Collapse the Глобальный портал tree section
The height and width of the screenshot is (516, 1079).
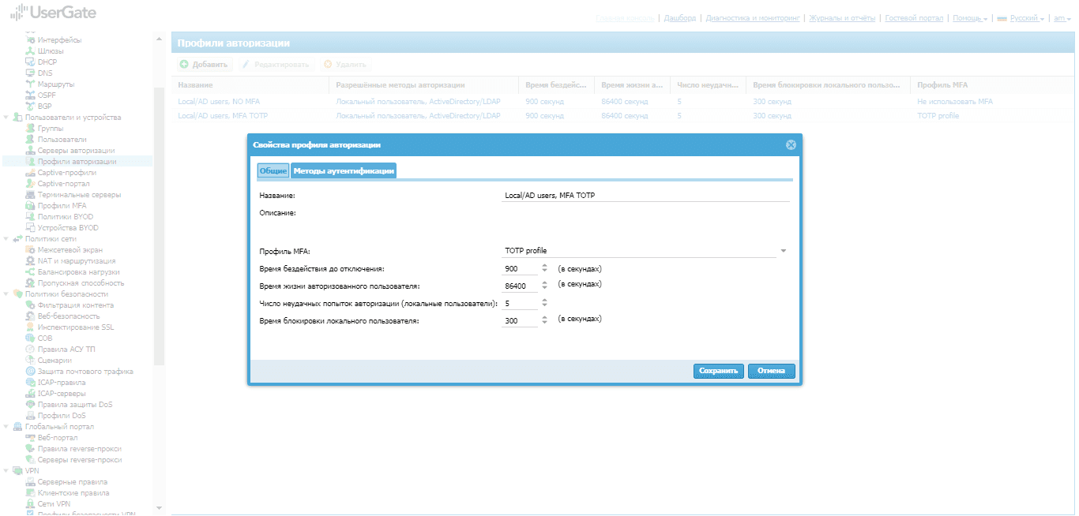coord(6,427)
